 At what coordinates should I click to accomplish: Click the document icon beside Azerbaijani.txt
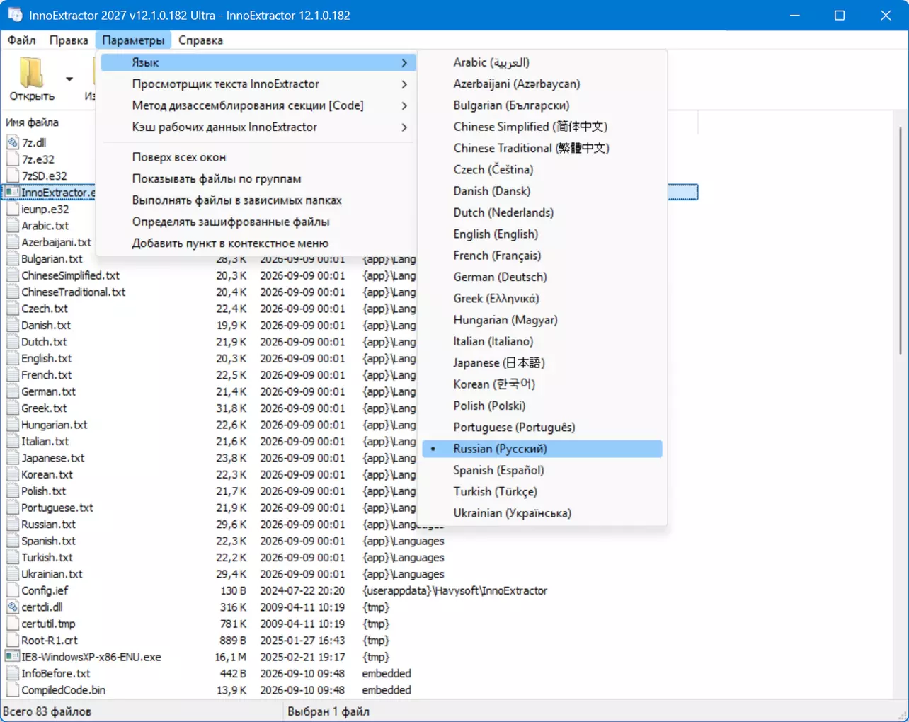13,242
